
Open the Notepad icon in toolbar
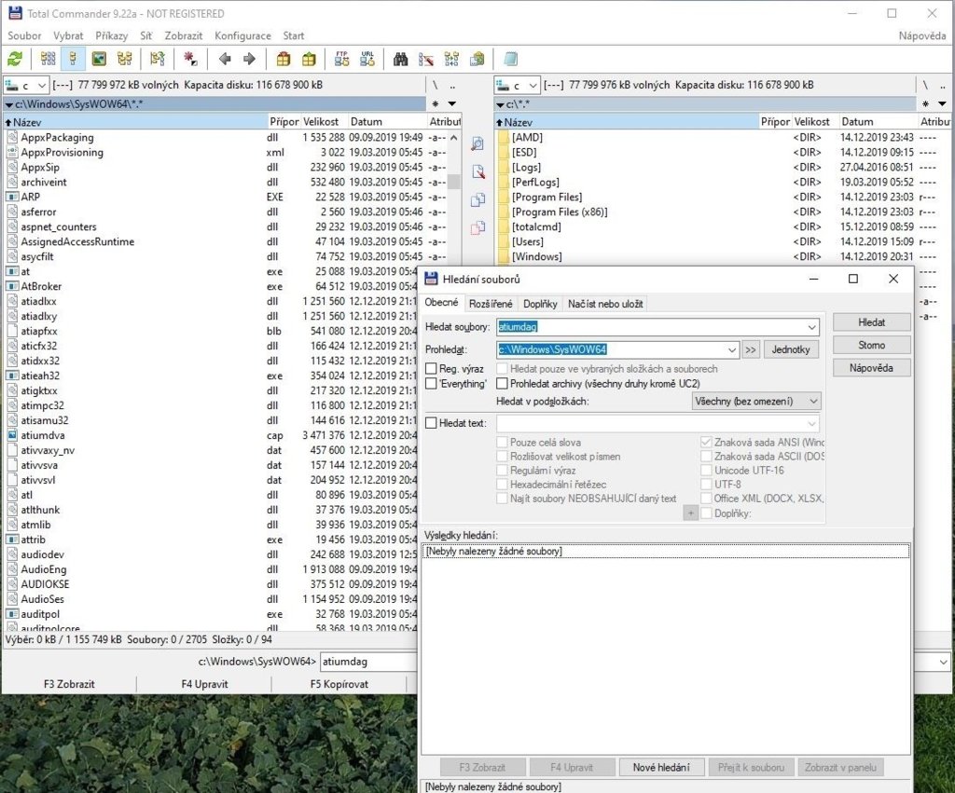[x=510, y=59]
